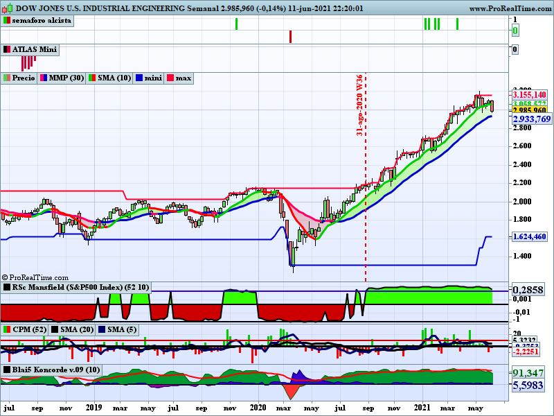Select the Precio legend label
The image size is (554, 416).
[24, 78]
